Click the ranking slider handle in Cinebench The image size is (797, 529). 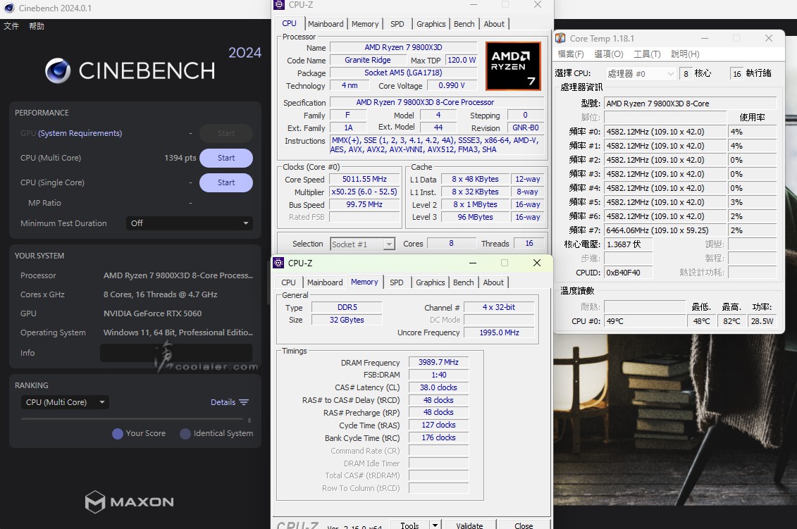(x=249, y=420)
